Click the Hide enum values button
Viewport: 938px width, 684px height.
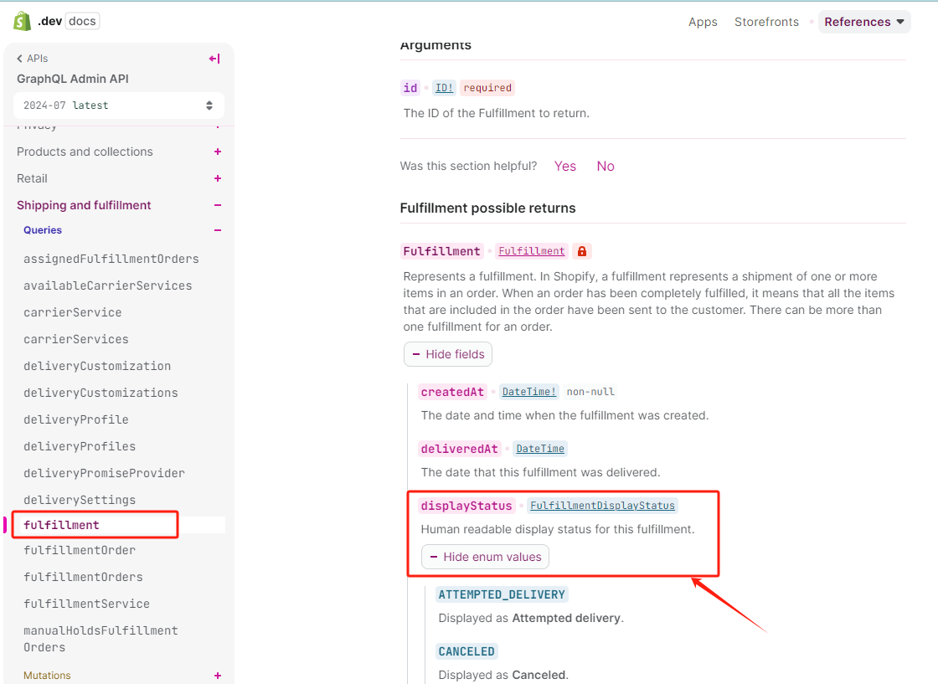[485, 558]
